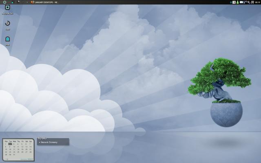Select date 14 in the calendar widget
Viewport: 261px width, 163px height.
tap(31, 147)
